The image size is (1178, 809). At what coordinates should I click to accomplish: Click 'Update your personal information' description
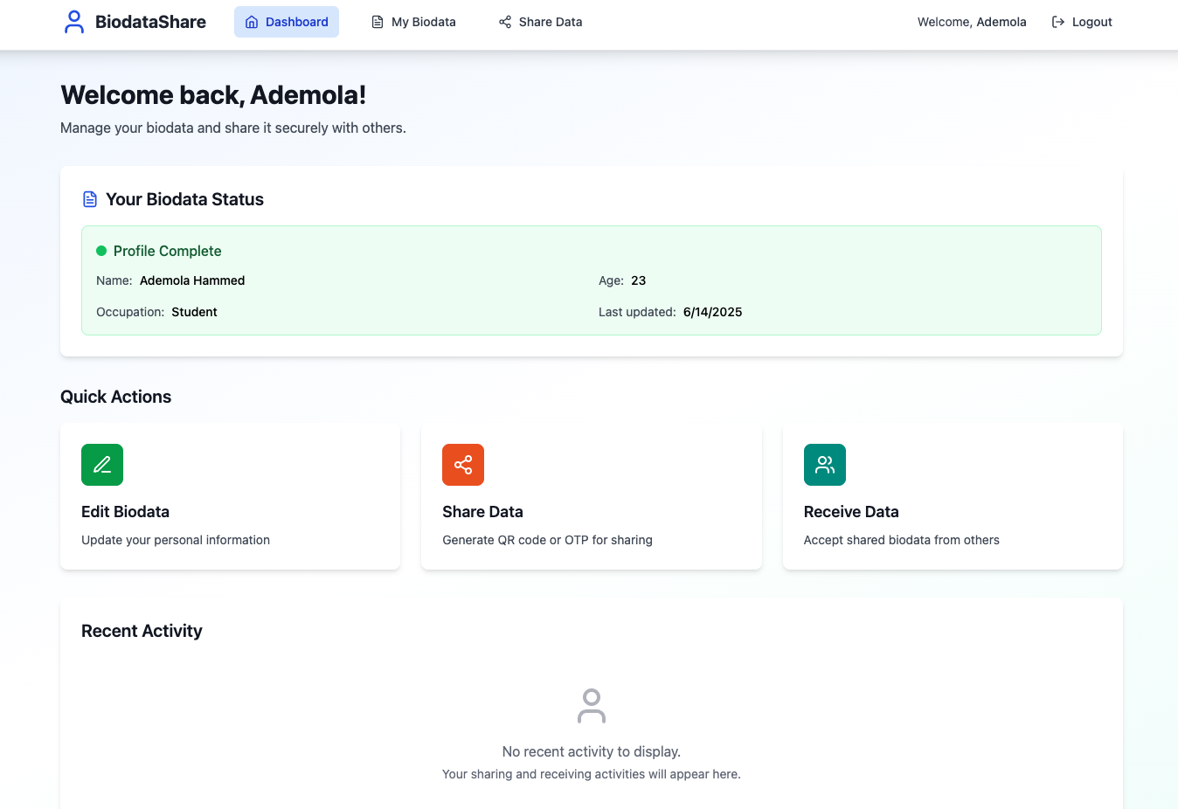(x=176, y=540)
